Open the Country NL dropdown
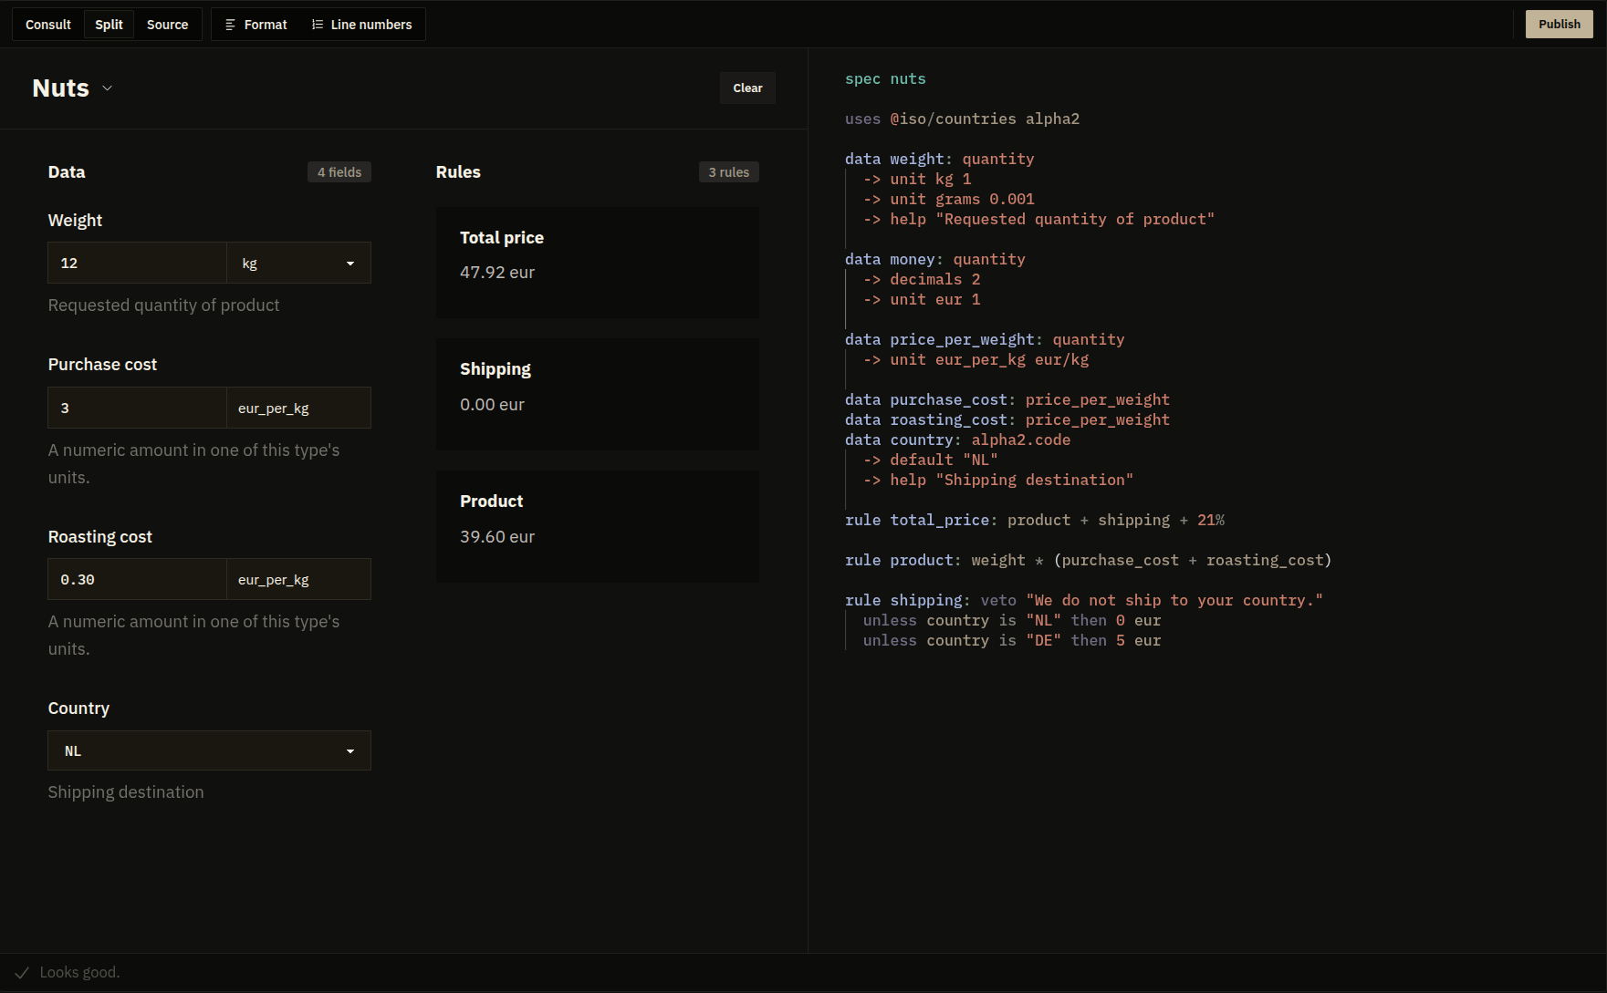Viewport: 1607px width, 993px height. [209, 750]
